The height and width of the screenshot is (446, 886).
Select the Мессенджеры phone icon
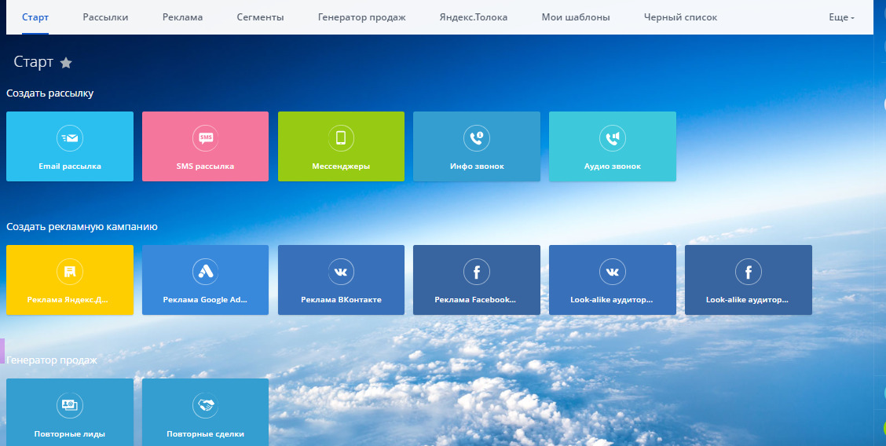[341, 138]
